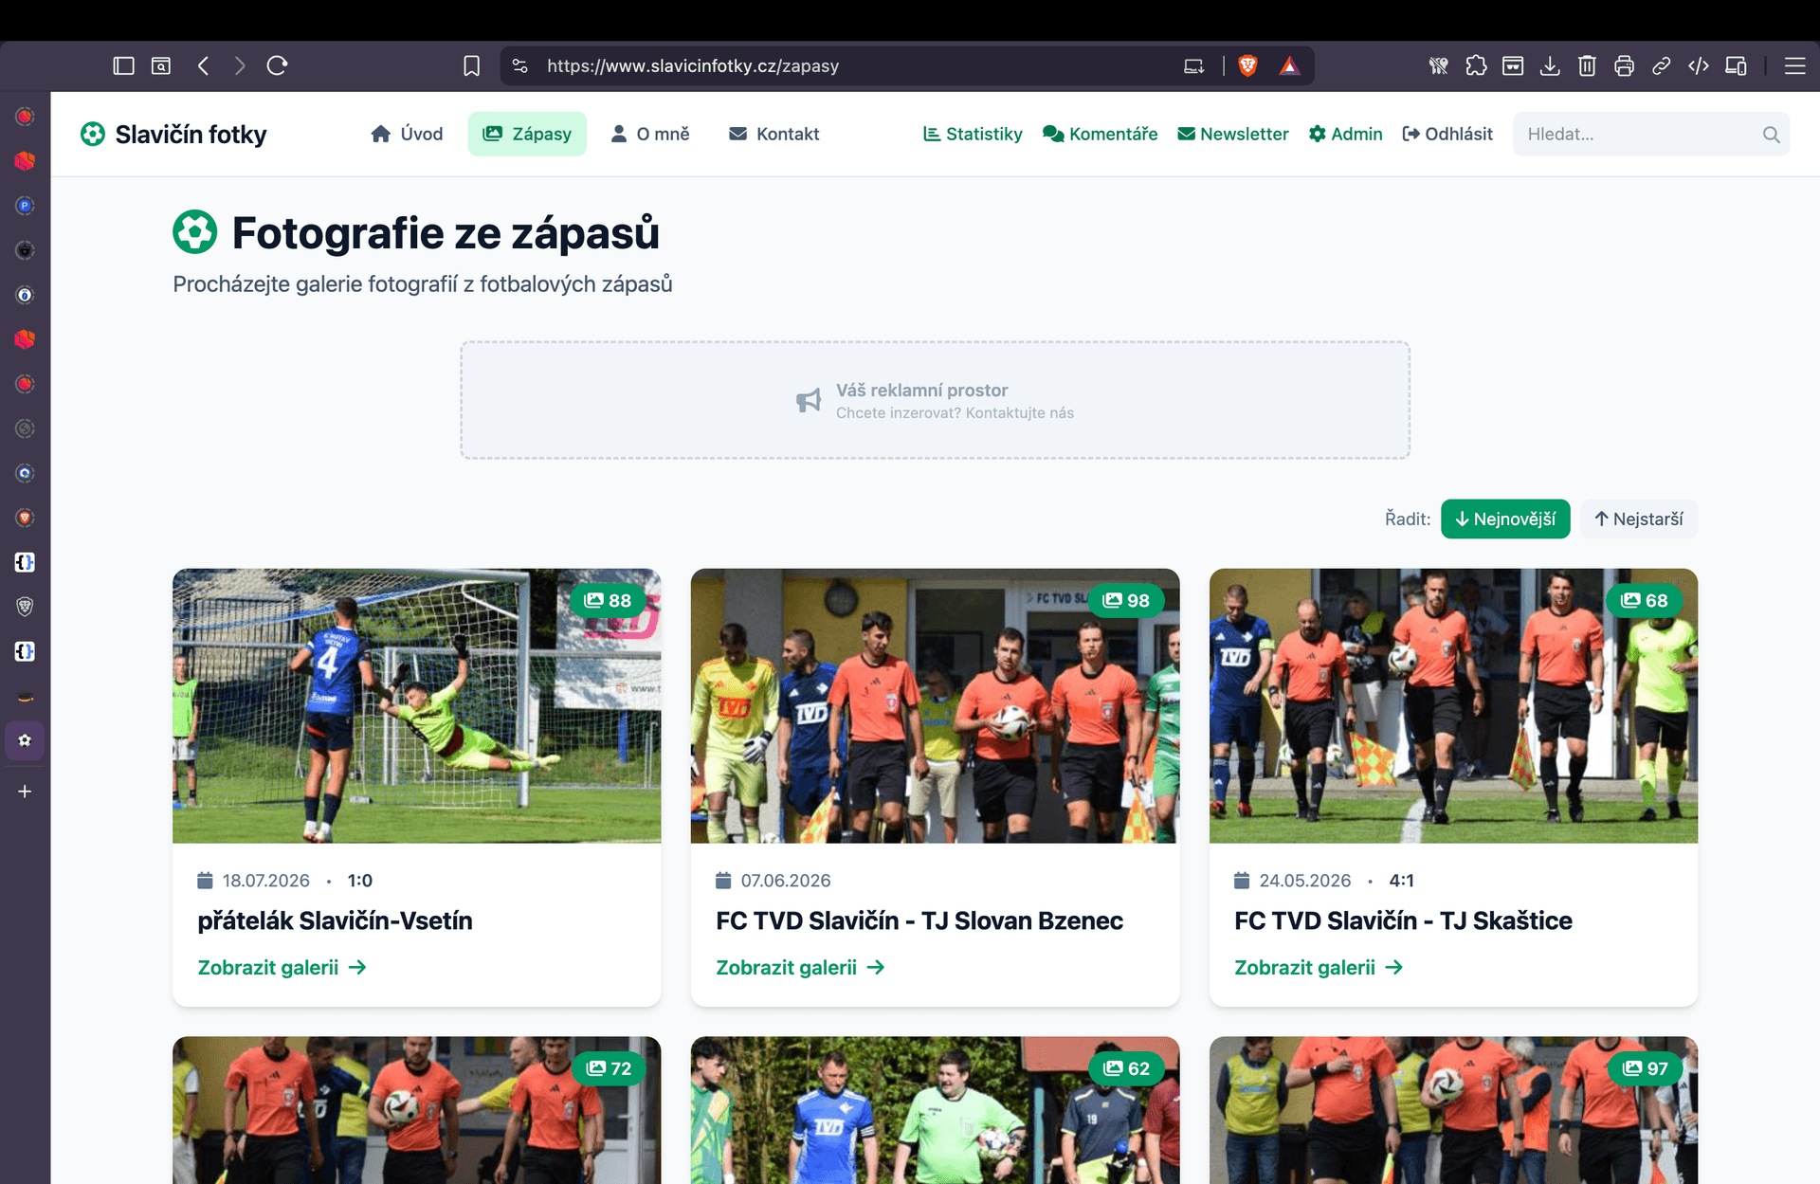Reload the current page

point(277,65)
